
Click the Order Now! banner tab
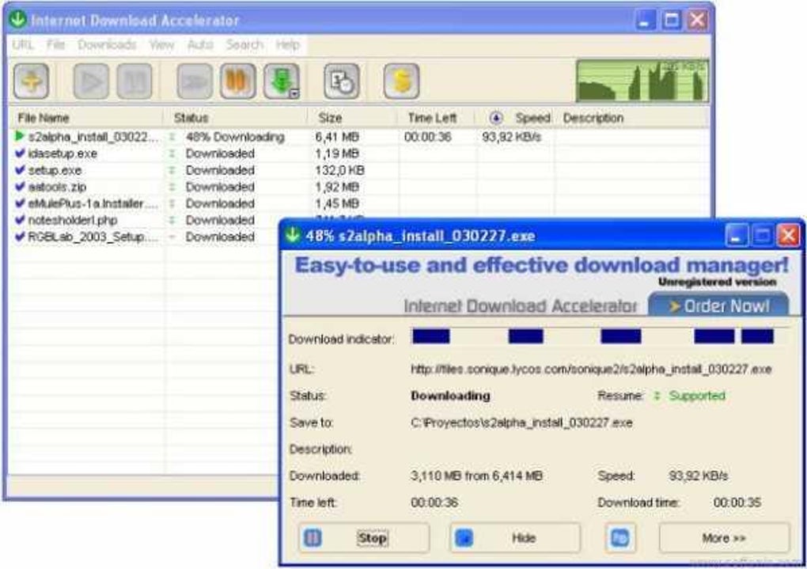(x=718, y=305)
